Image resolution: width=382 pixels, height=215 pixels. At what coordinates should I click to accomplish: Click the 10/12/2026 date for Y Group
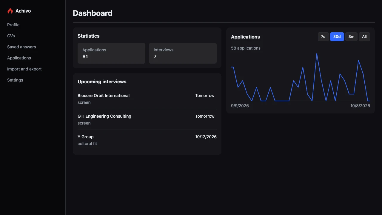(x=206, y=137)
